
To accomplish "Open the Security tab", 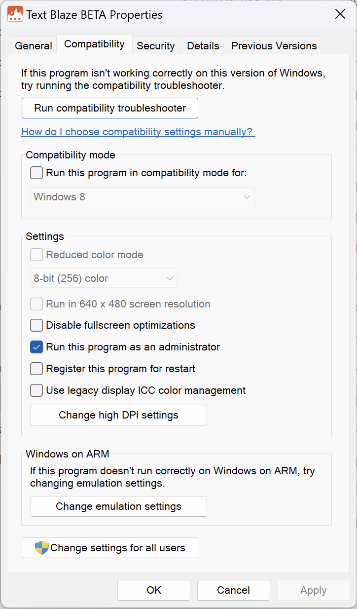I will [x=156, y=46].
